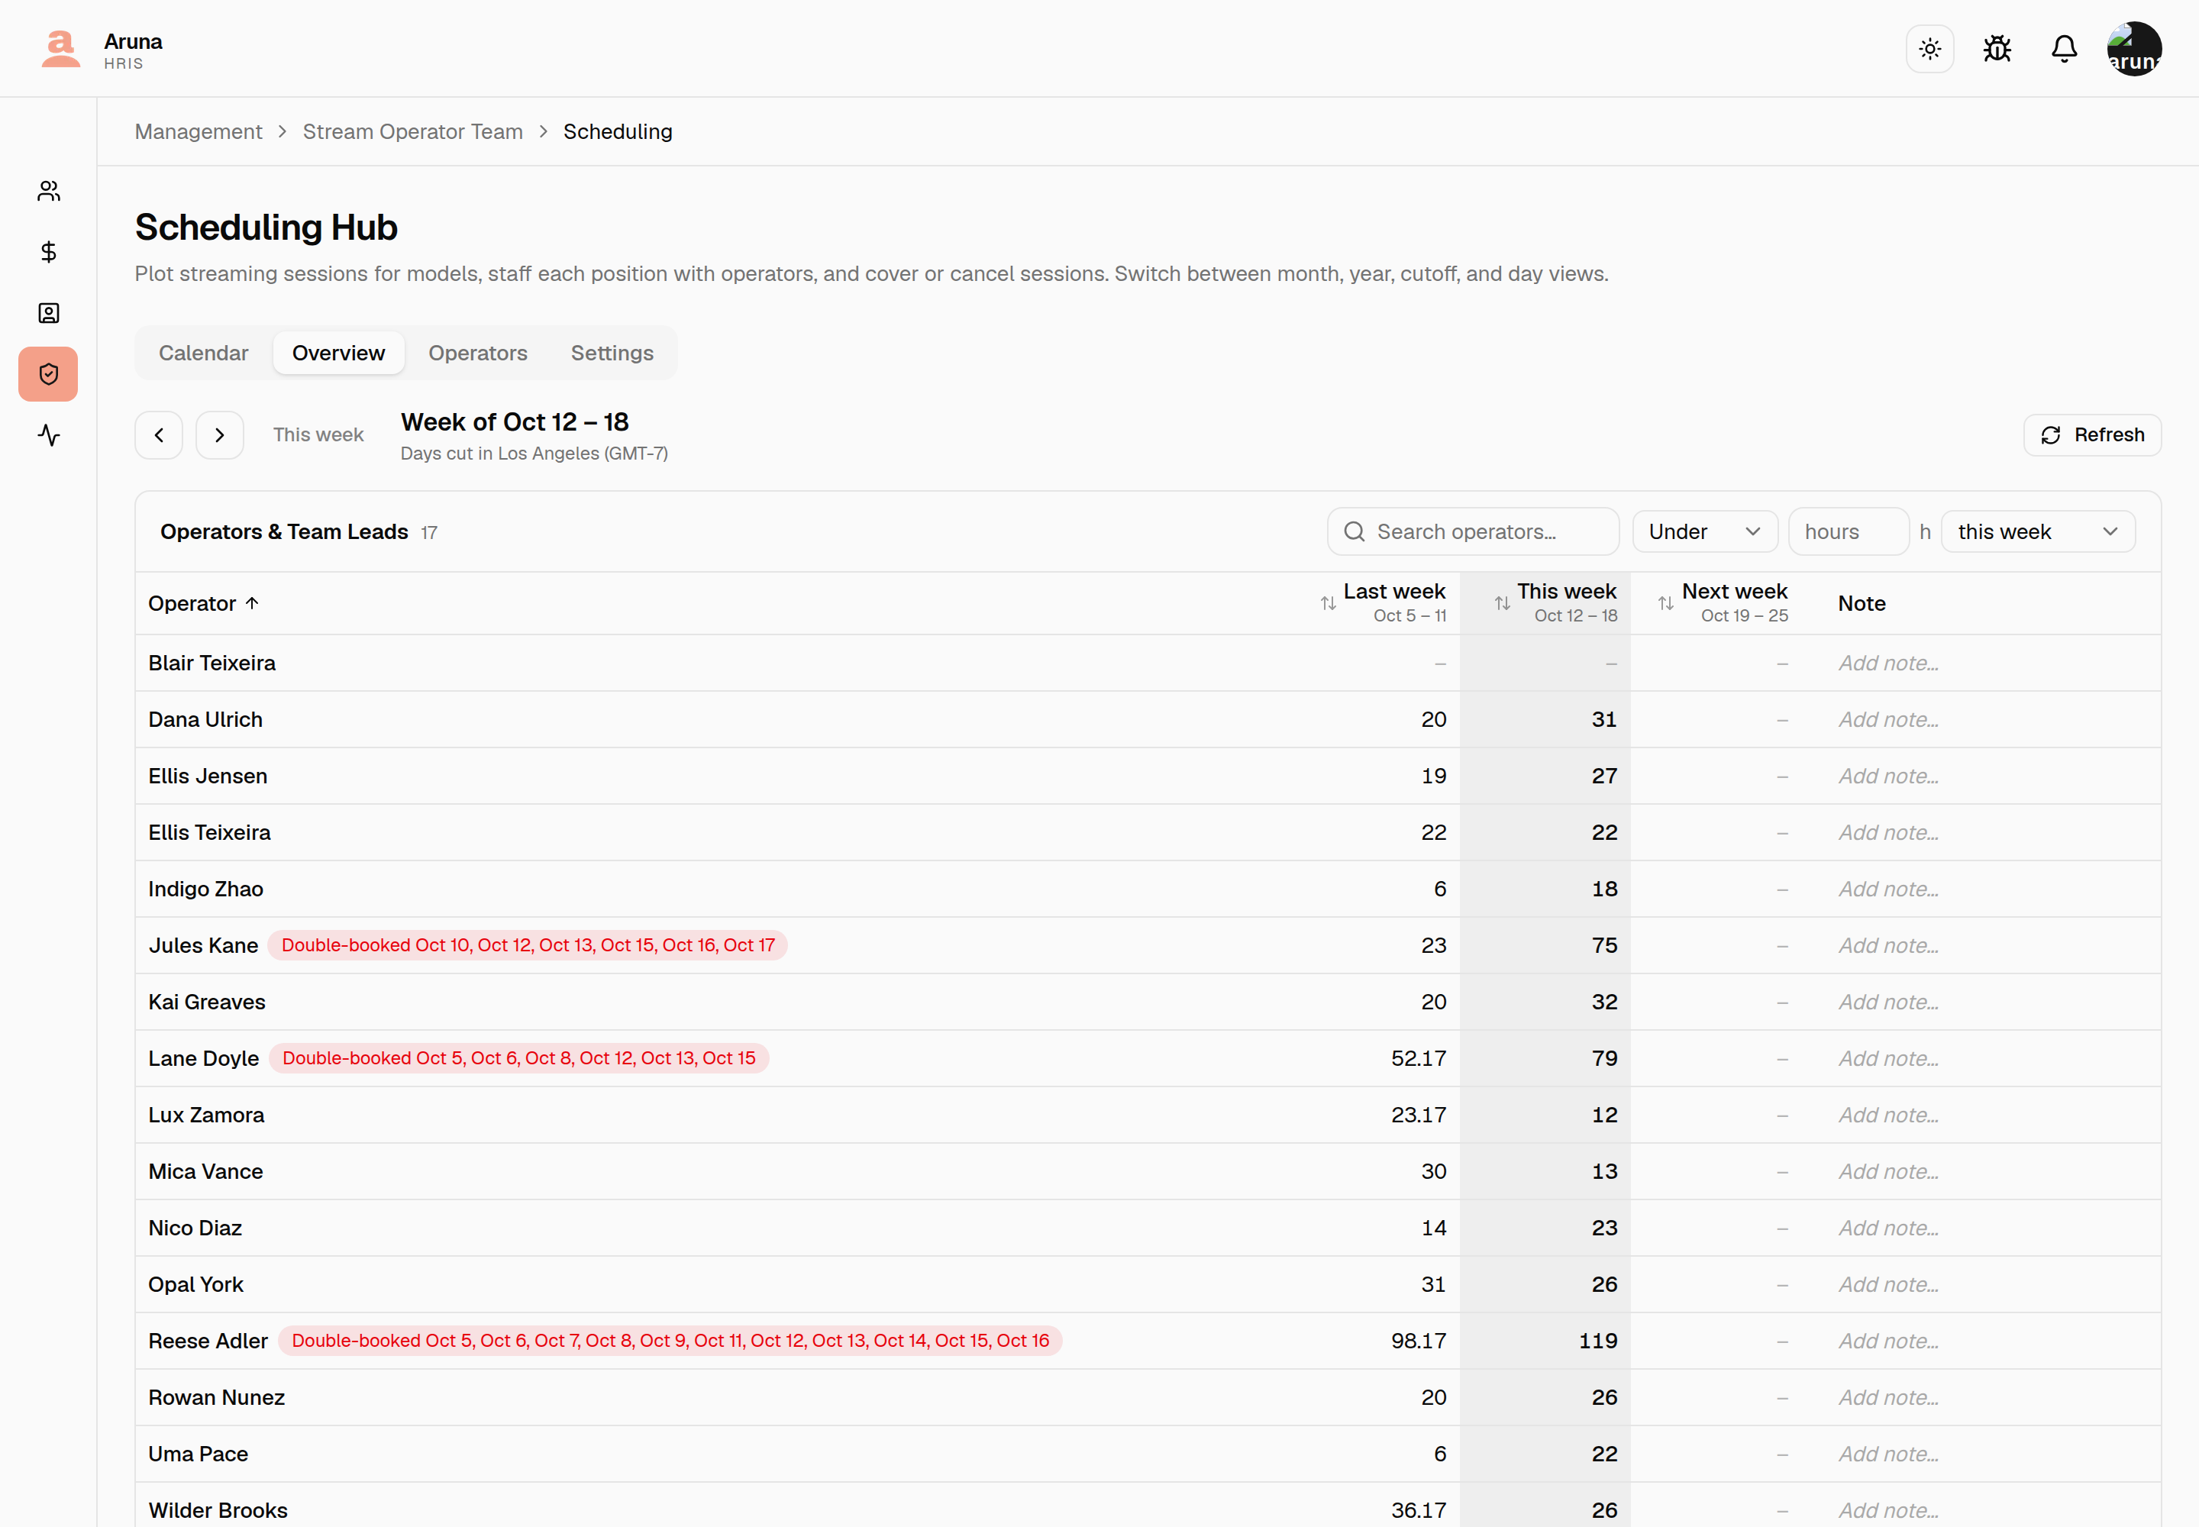
Task: Focus the Search operators field
Action: [1473, 532]
